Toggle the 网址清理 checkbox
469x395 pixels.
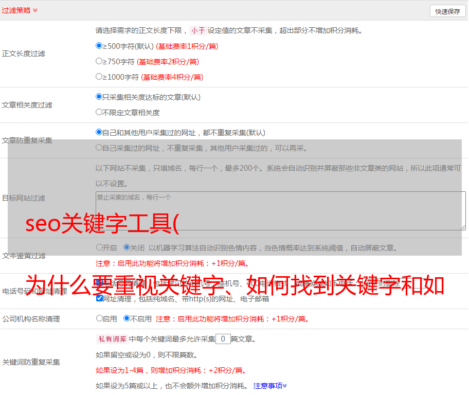(99, 298)
